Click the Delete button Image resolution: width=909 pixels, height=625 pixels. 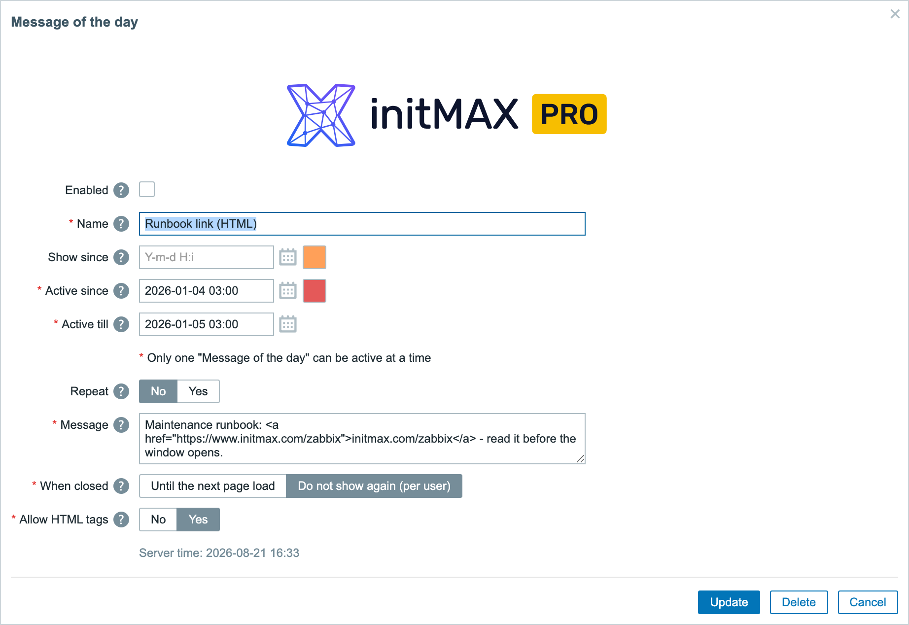[x=799, y=602]
